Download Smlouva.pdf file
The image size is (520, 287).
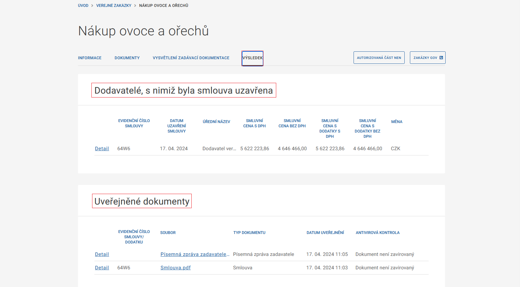tap(176, 268)
